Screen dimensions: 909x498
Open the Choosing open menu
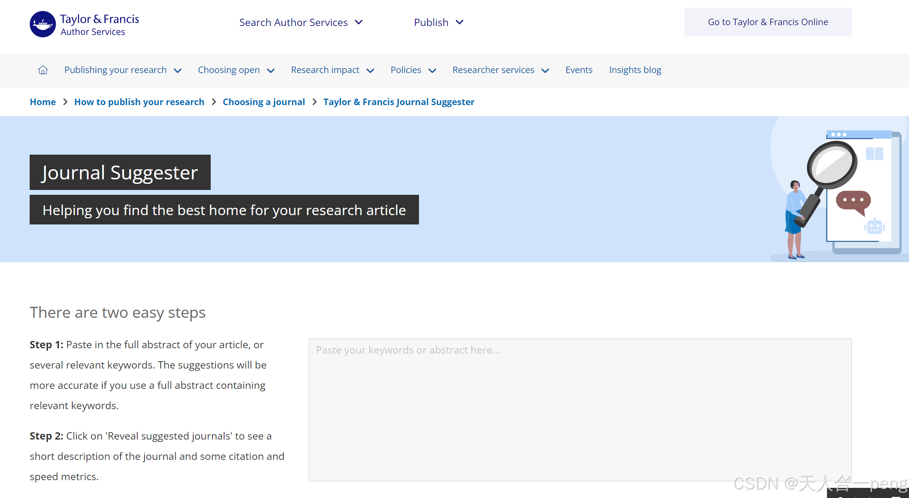(x=229, y=70)
